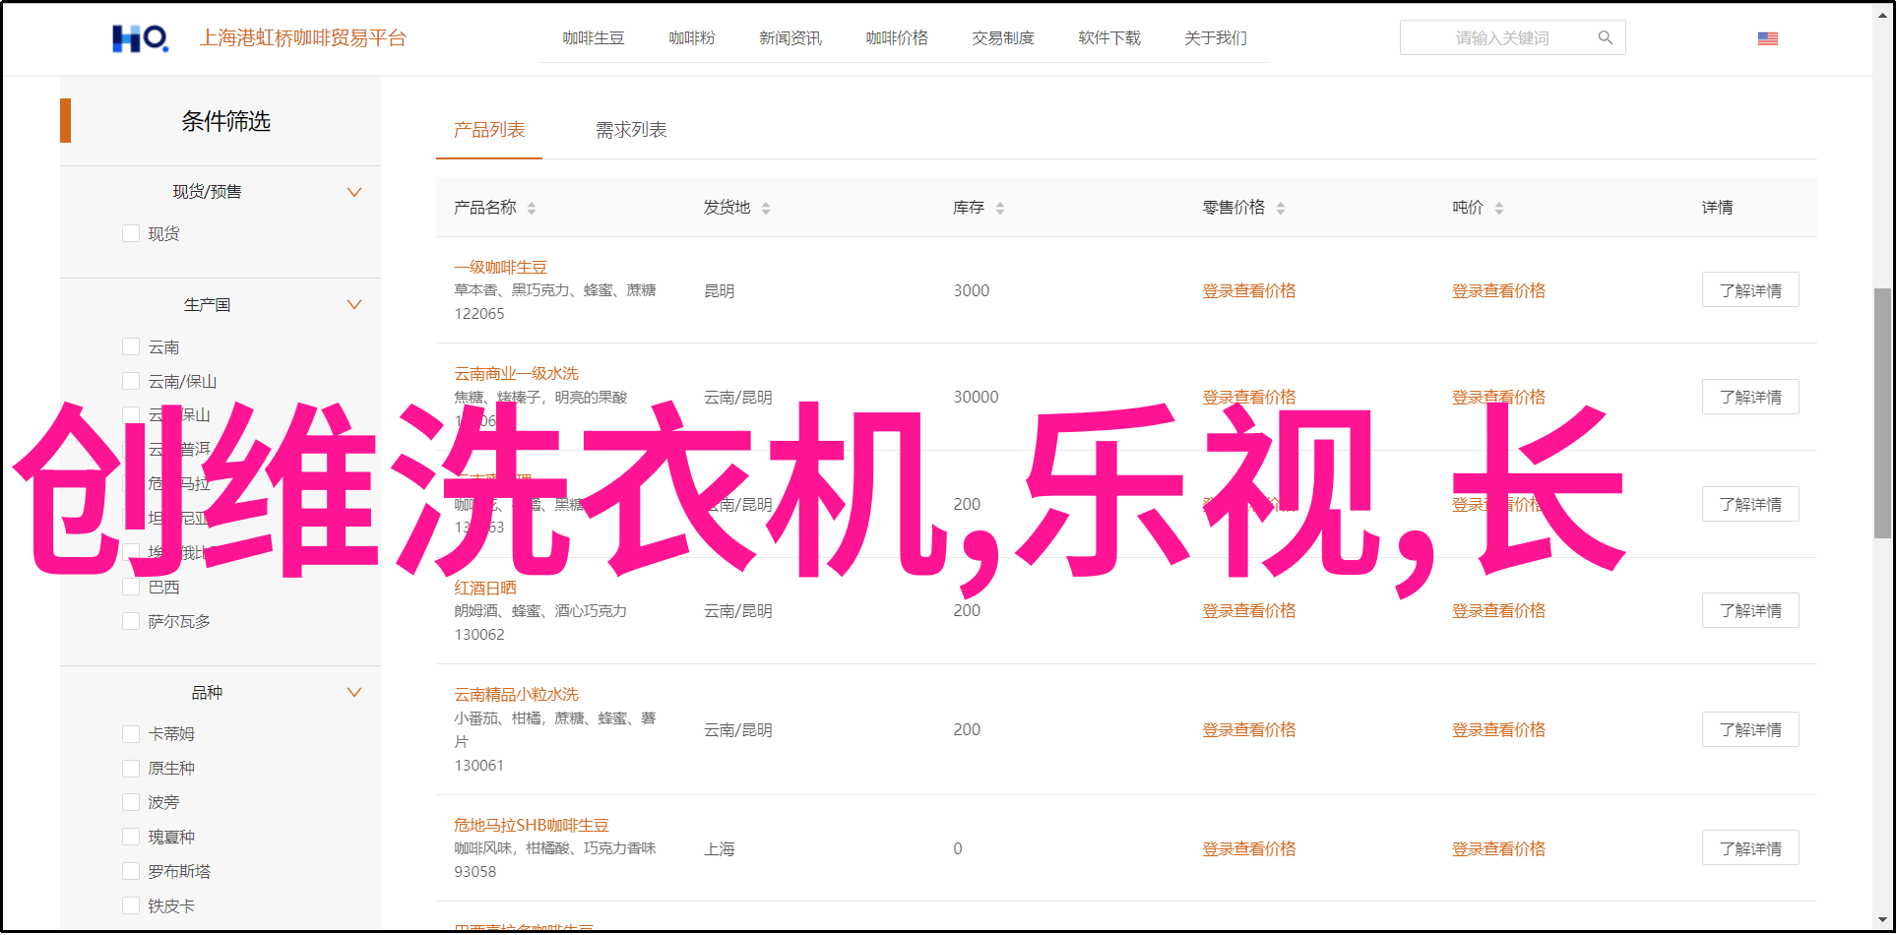1897x935 pixels.
Task: Click 登录查看价格 retail price for 红酒日晒
Action: tap(1249, 610)
